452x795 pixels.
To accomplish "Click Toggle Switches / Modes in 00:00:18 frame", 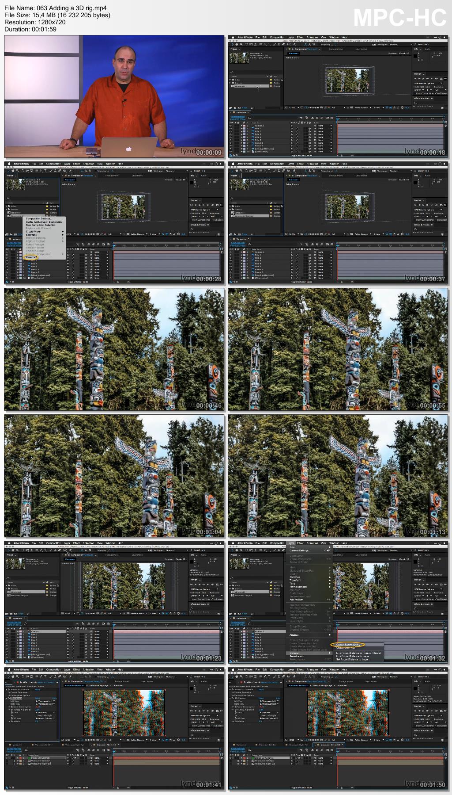I will [301, 155].
